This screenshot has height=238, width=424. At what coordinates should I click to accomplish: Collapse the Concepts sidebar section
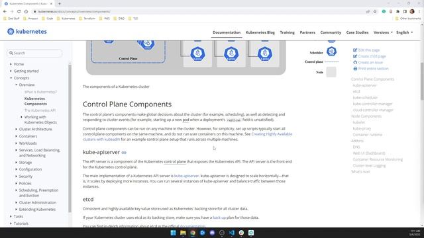(11, 78)
